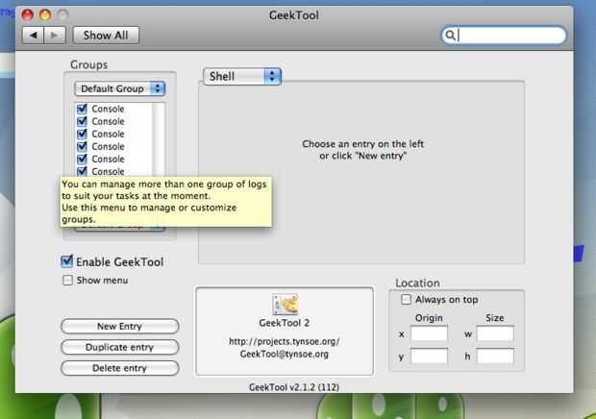Uncheck the fifth Console entry
596x419 pixels.
click(x=82, y=160)
